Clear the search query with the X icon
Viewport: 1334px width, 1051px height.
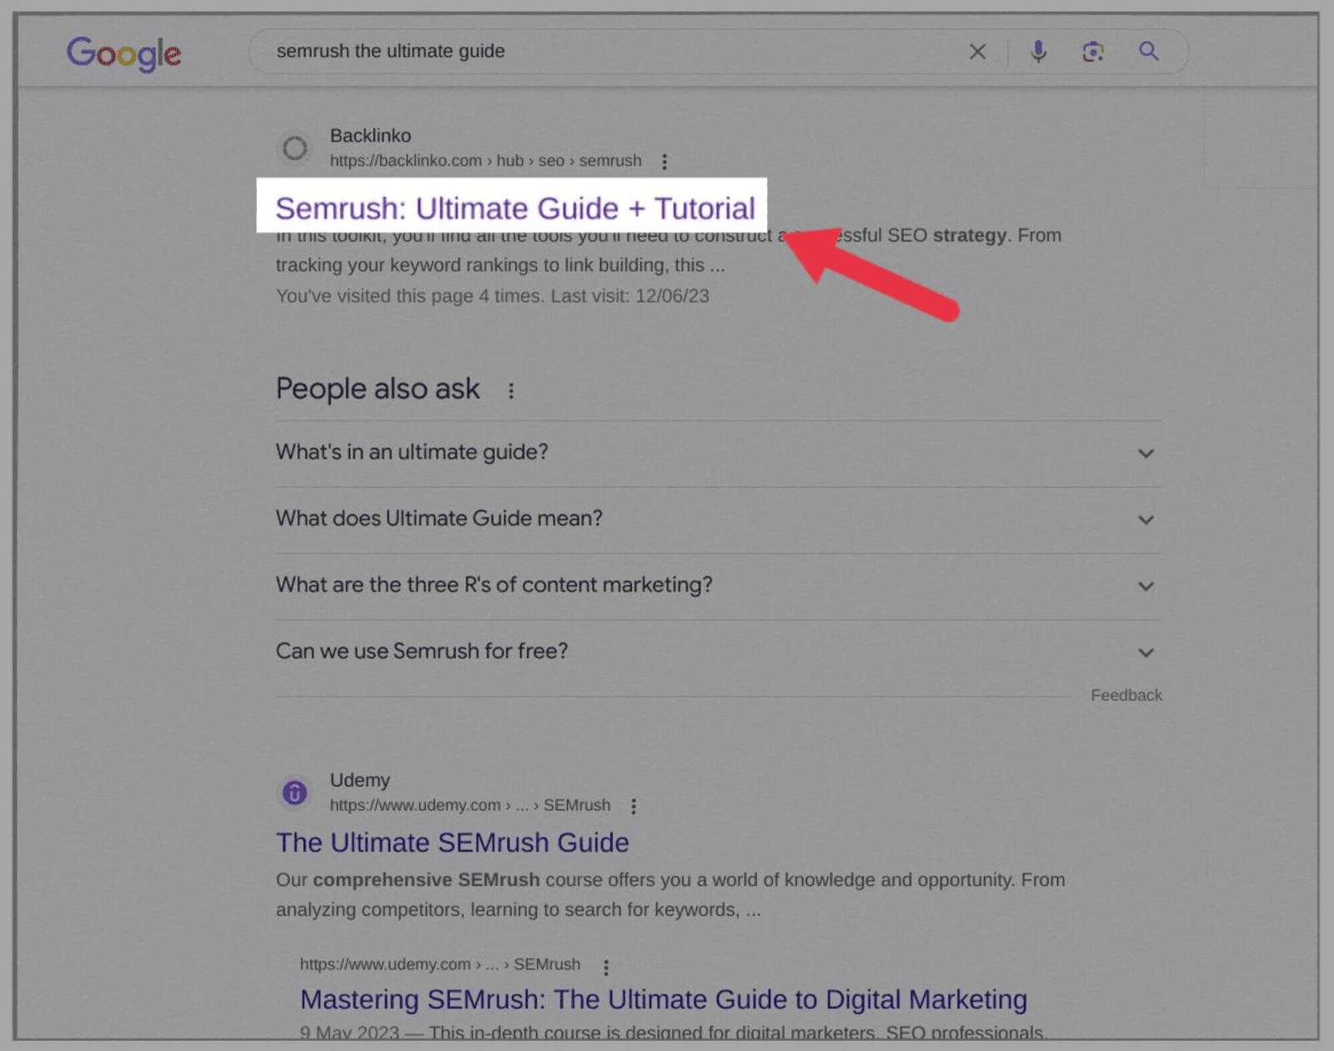pyautogui.click(x=978, y=52)
